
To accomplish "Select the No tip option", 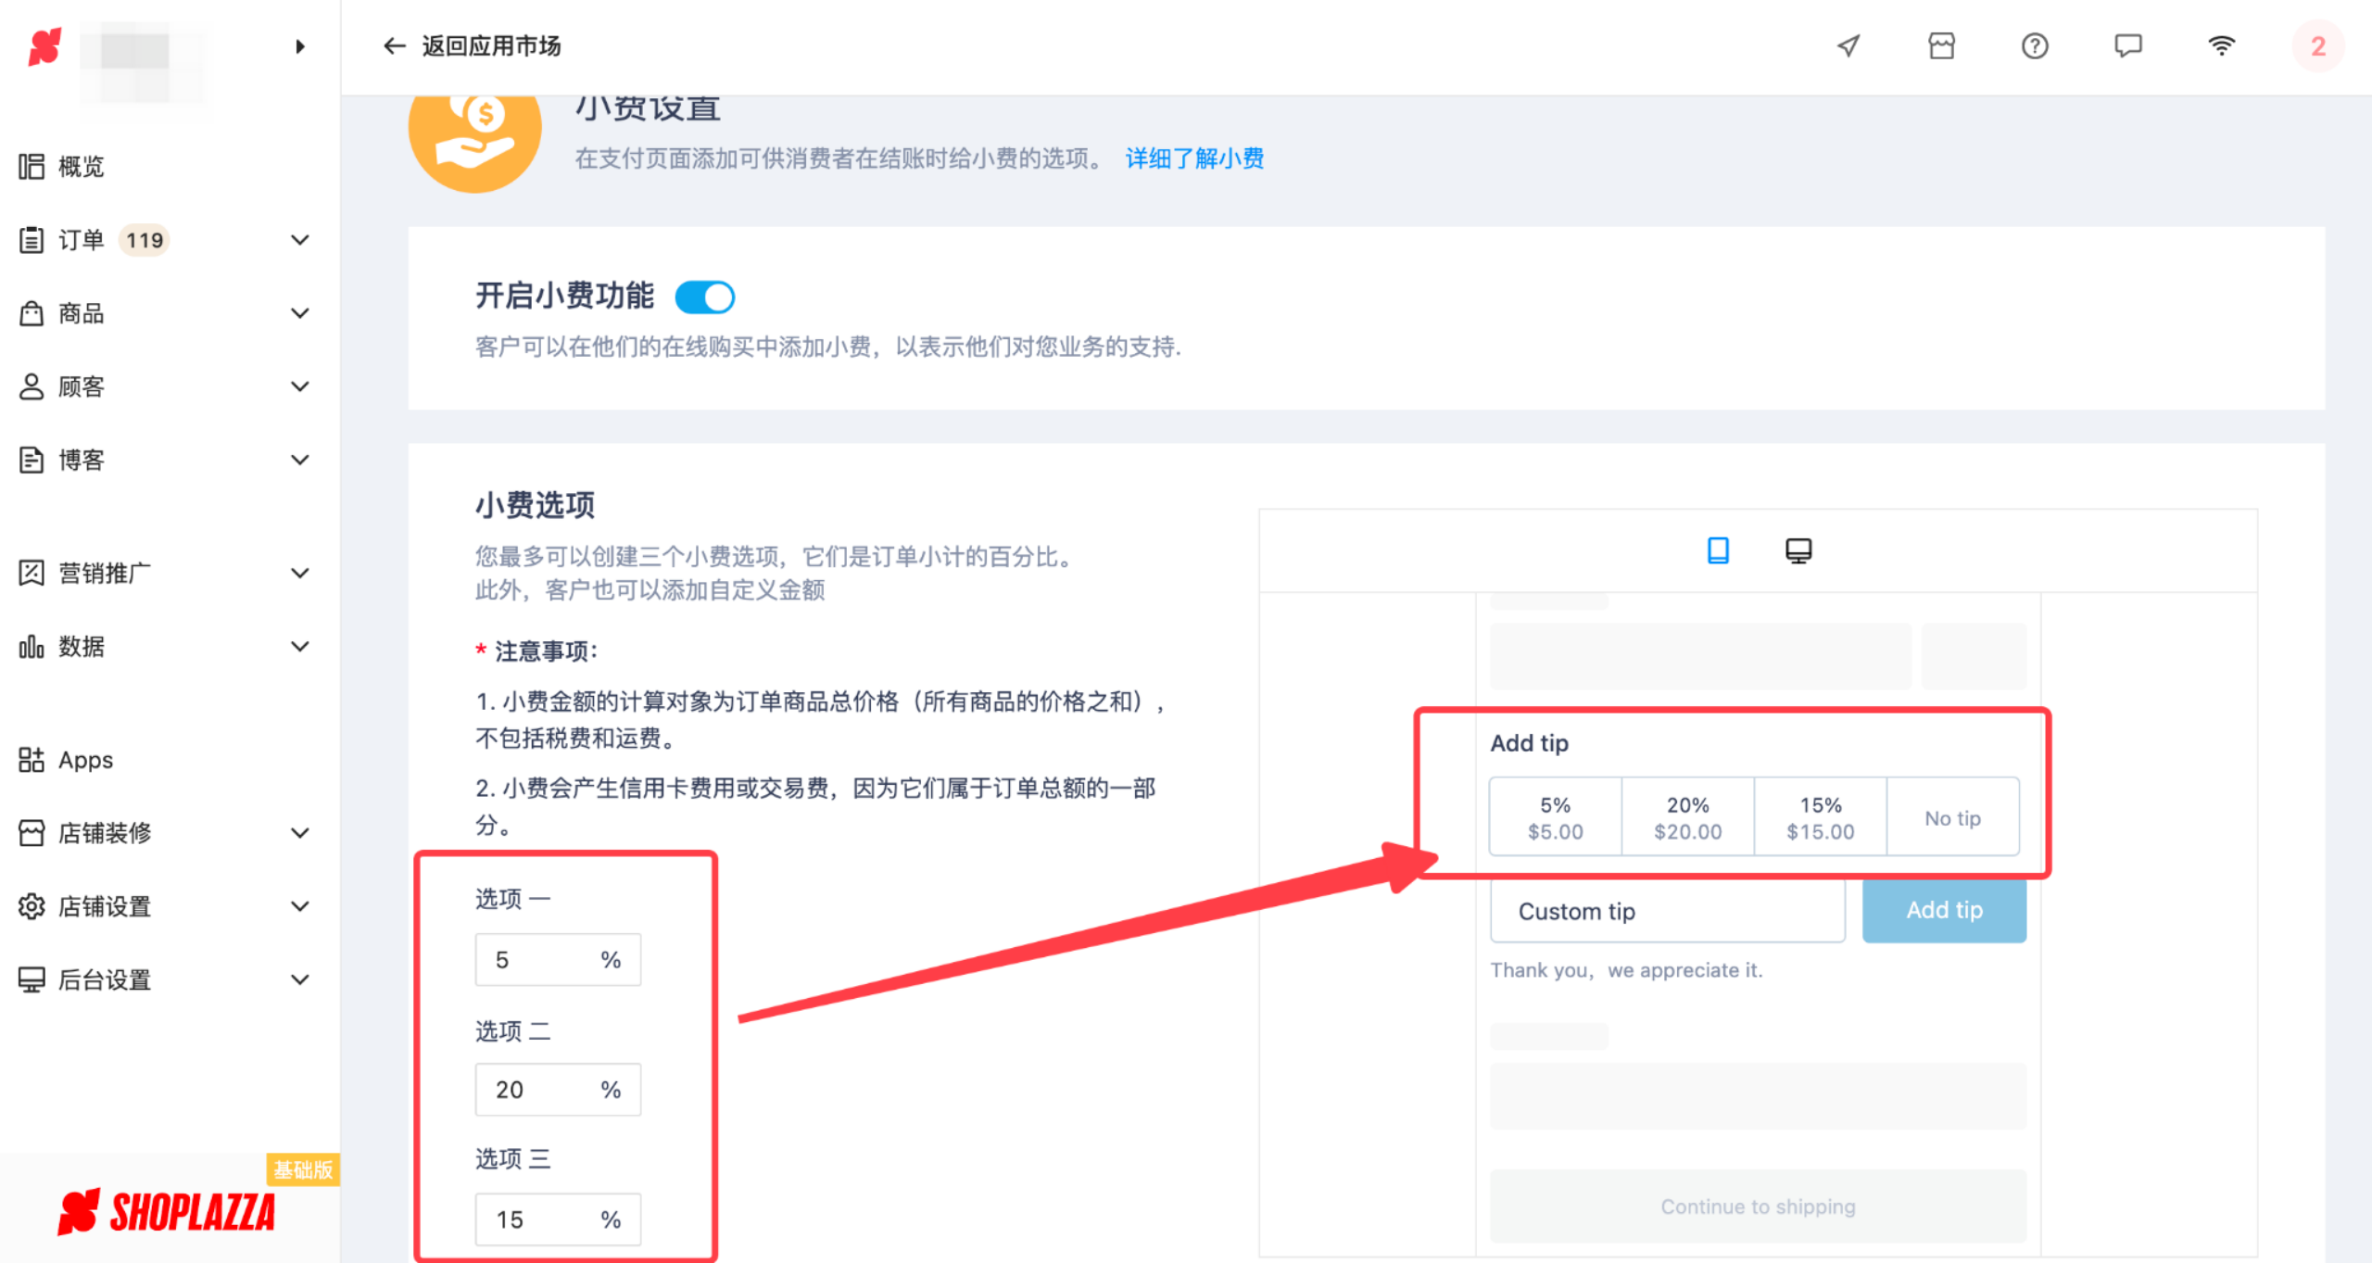I will pos(1953,817).
